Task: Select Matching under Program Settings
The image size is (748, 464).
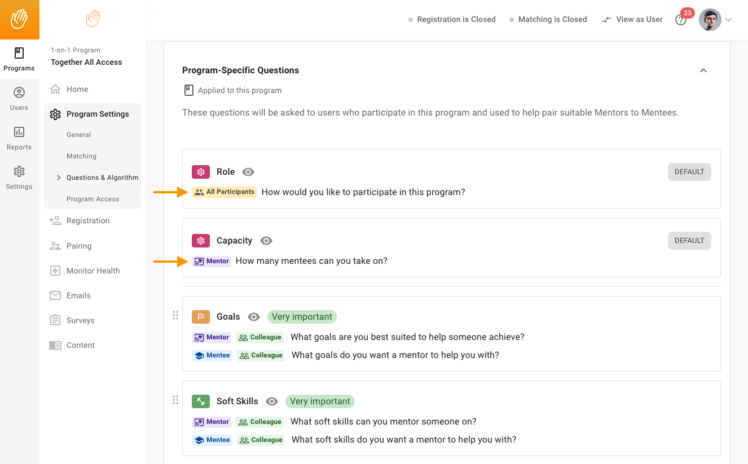Action: point(81,156)
